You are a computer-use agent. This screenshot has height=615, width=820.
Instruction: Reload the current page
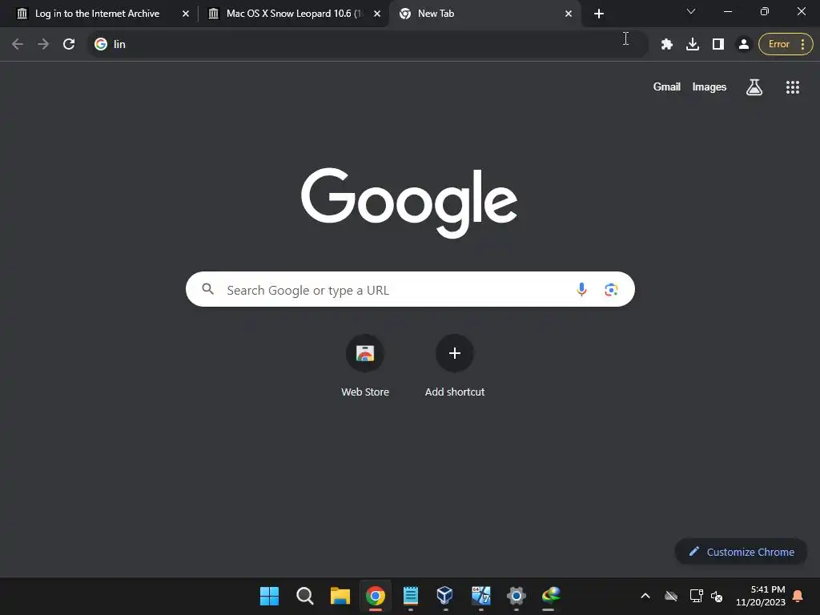pyautogui.click(x=69, y=44)
